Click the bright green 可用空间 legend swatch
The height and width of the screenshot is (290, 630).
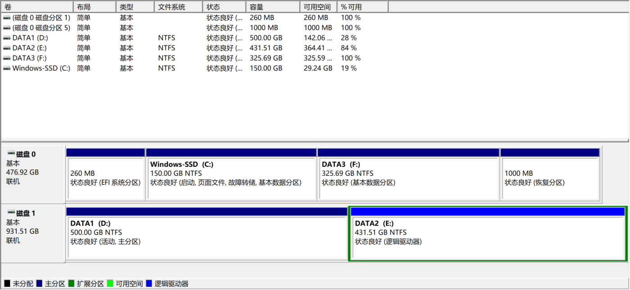[x=110, y=284]
